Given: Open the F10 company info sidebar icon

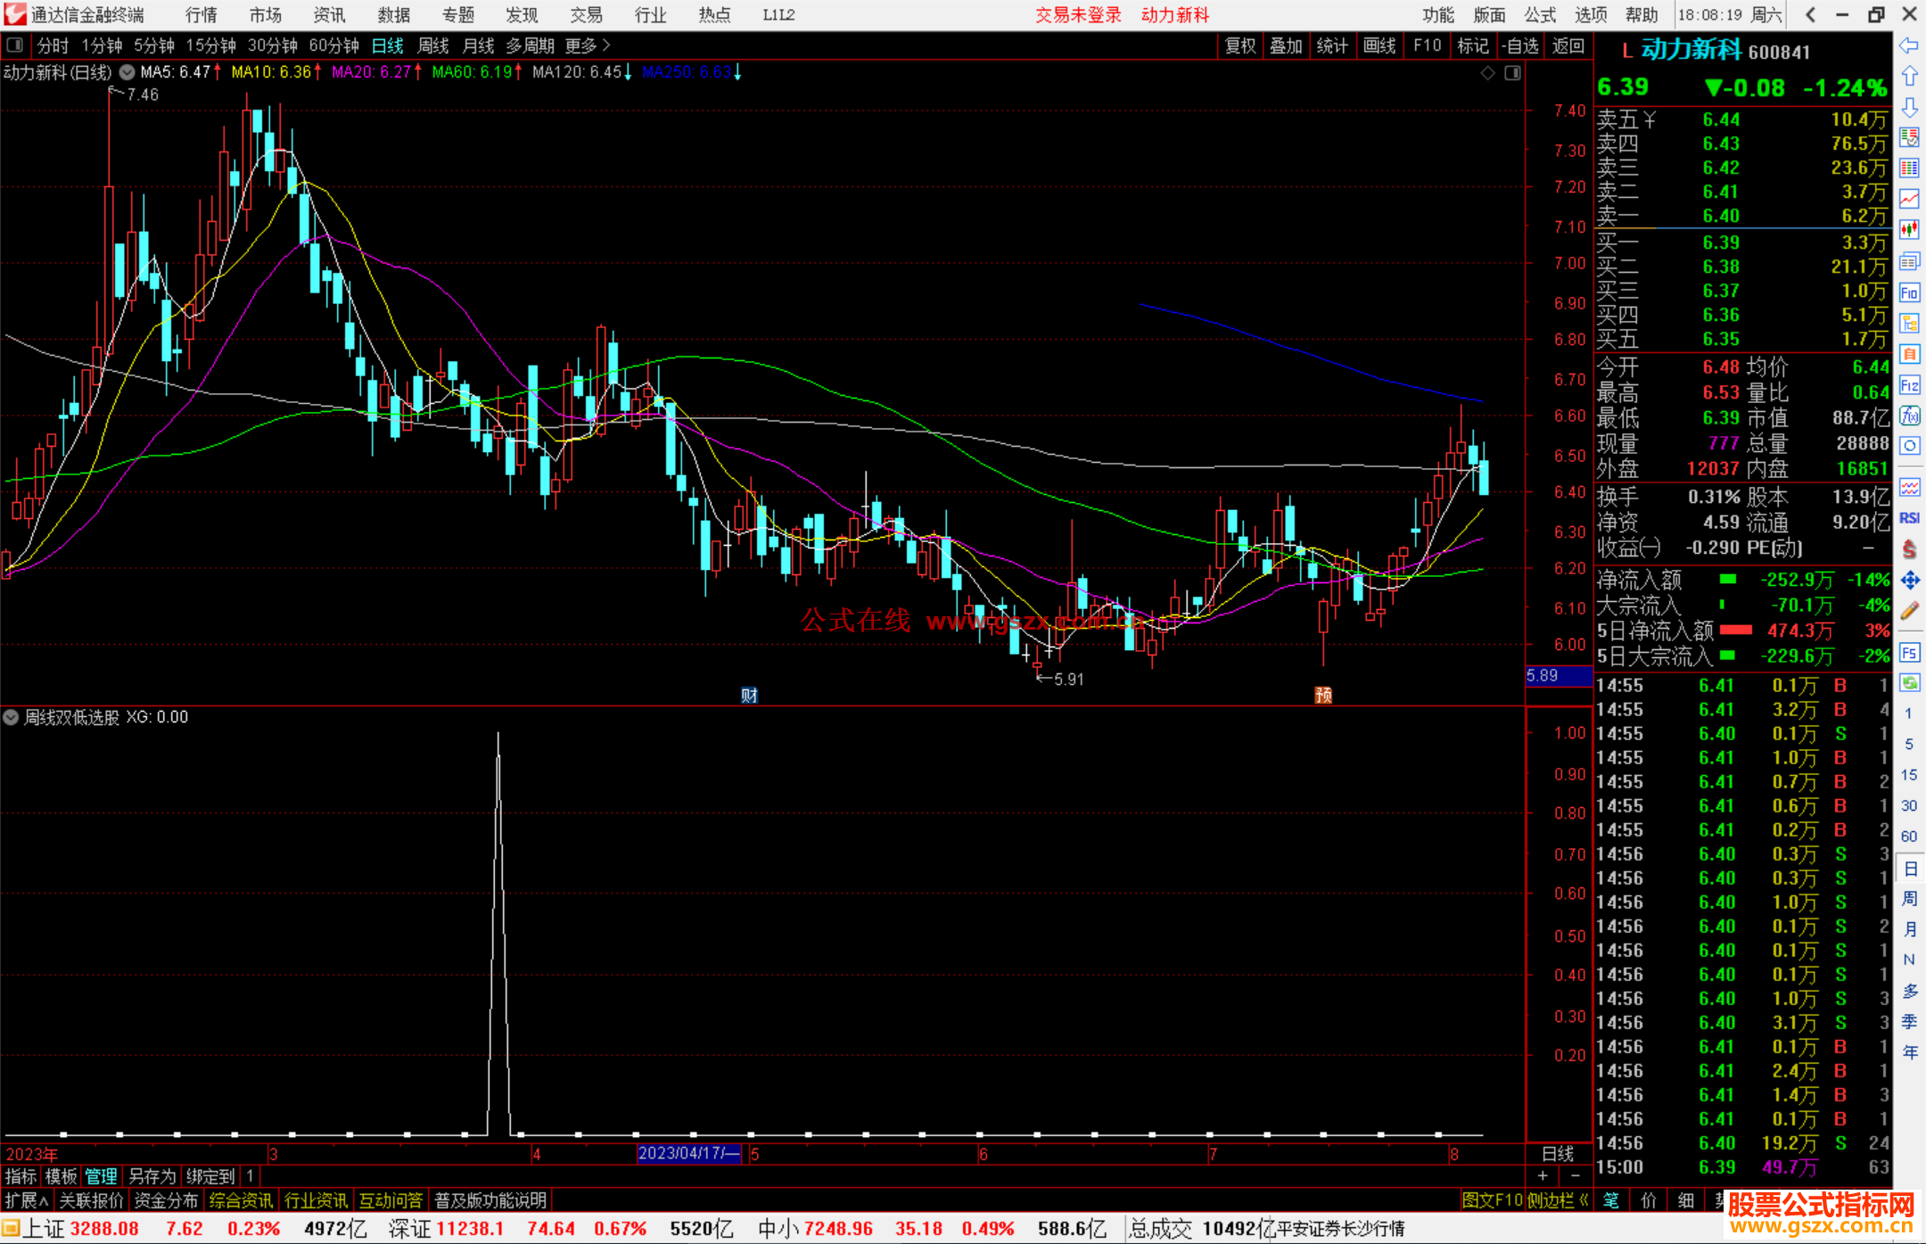Looking at the screenshot, I should click(1909, 292).
